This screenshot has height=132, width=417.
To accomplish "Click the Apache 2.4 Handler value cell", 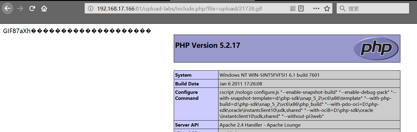I will [x=260, y=125].
